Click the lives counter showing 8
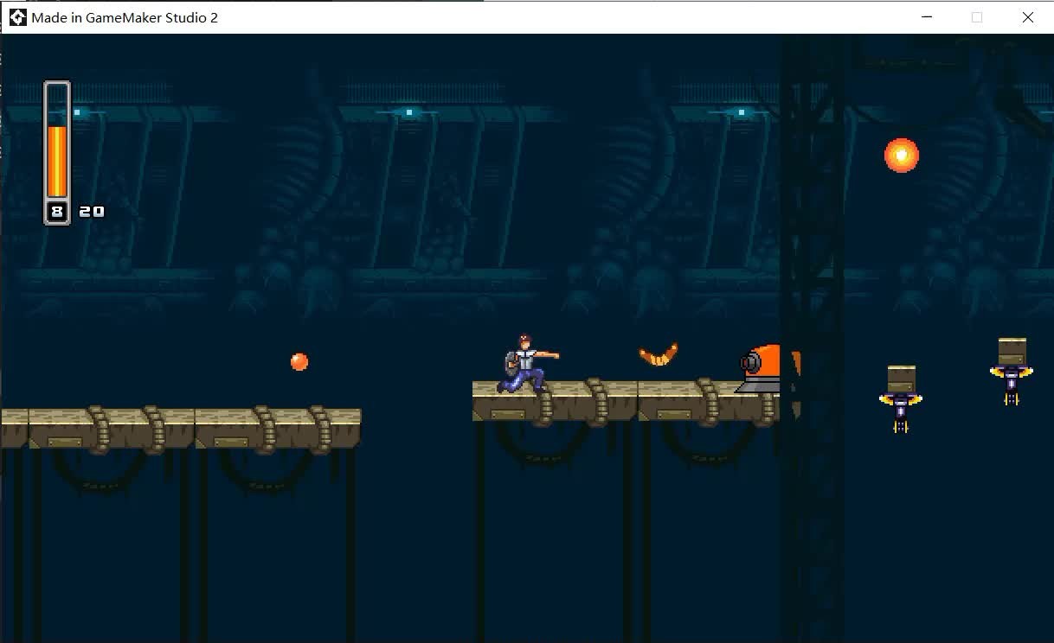This screenshot has width=1054, height=643. click(57, 212)
